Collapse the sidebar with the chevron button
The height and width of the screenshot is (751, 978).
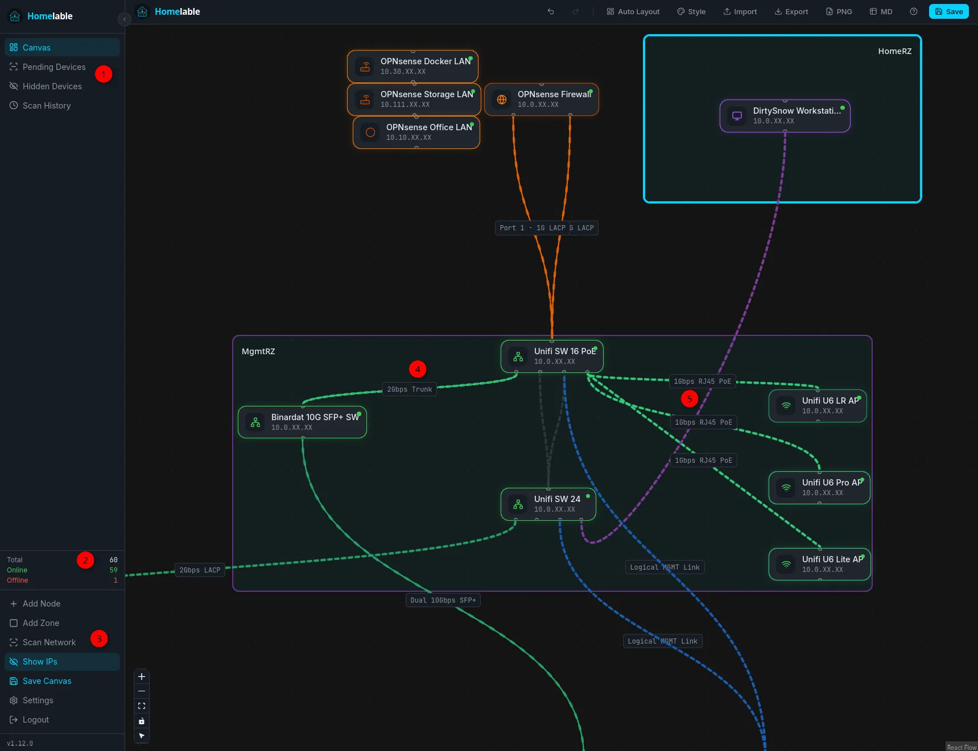click(125, 19)
